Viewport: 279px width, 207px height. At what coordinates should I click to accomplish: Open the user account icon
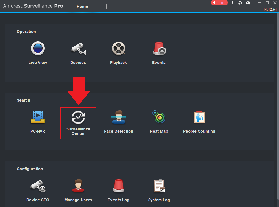point(233,3)
